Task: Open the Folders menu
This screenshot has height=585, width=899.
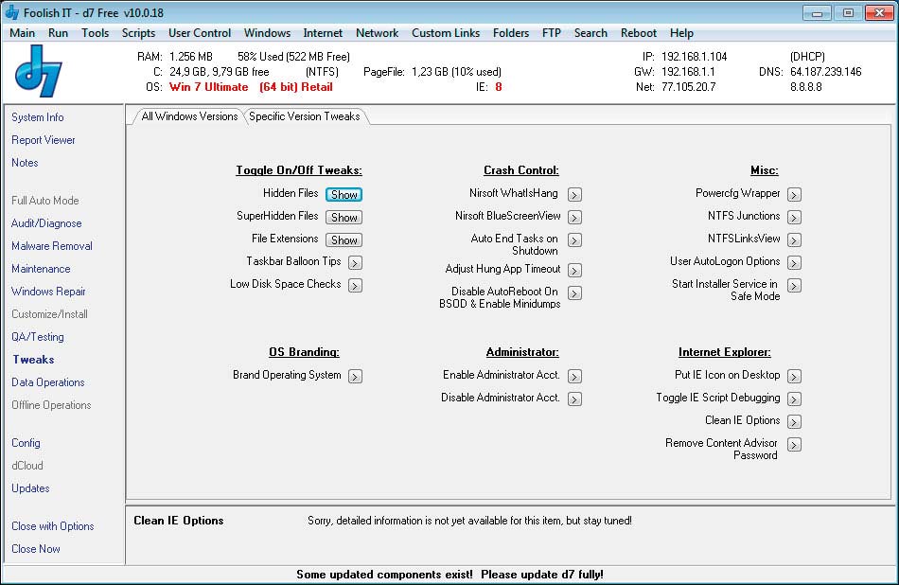Action: point(511,33)
